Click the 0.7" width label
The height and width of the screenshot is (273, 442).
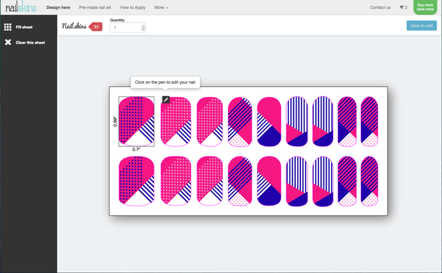[136, 150]
